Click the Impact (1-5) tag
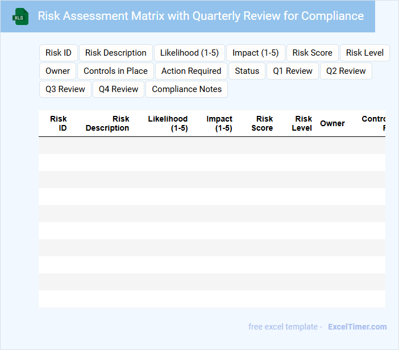 (255, 53)
